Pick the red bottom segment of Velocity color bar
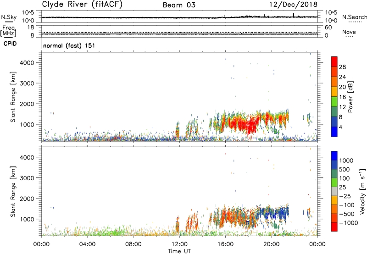 click(x=334, y=227)
